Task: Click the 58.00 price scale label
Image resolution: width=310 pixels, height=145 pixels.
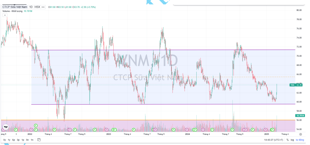Action: point(299,111)
